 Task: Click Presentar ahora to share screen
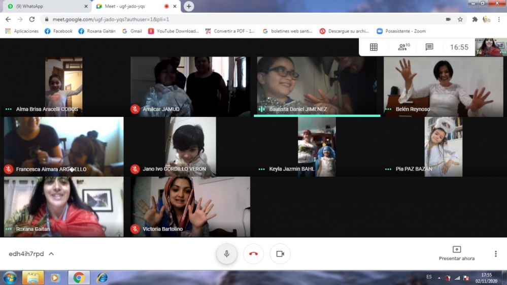tap(457, 254)
